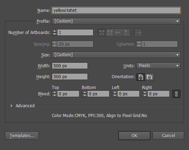This screenshot has height=150, width=189.
Task: Set landscape orientation icon
Action: coord(149,77)
